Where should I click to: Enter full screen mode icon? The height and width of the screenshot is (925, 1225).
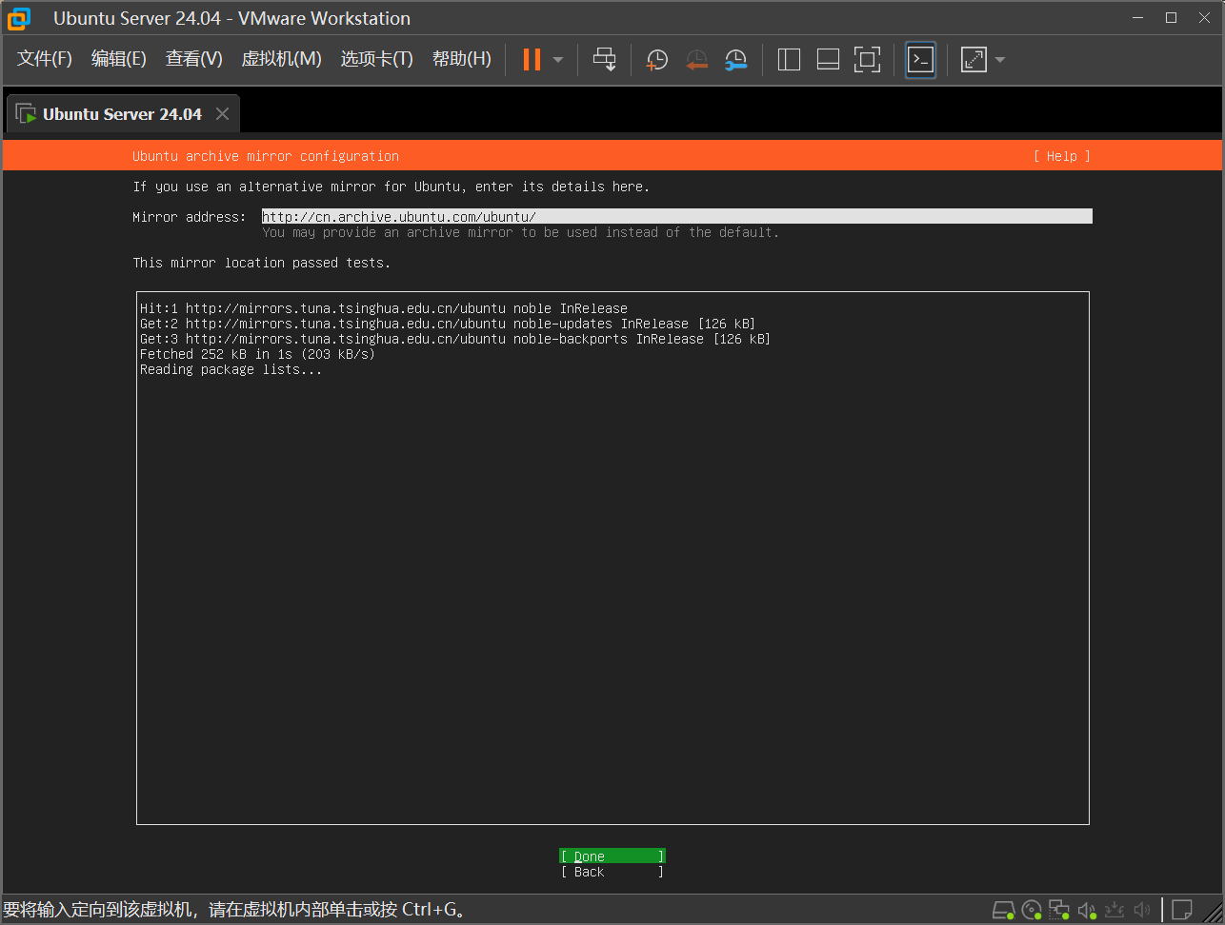point(867,60)
